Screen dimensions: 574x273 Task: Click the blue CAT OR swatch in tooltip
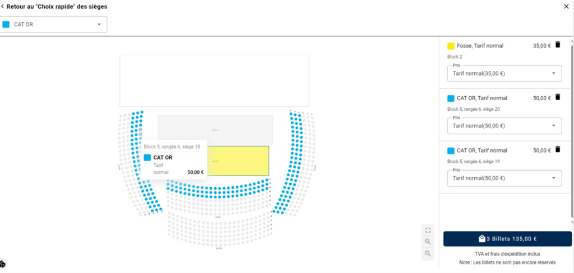click(x=147, y=158)
